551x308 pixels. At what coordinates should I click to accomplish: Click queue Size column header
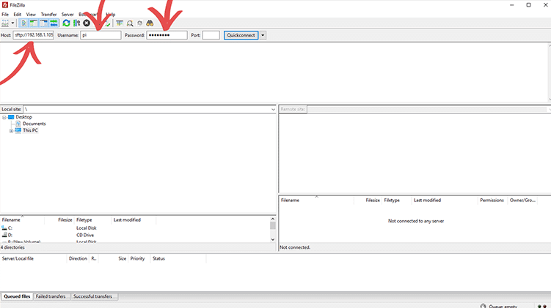click(x=114, y=258)
